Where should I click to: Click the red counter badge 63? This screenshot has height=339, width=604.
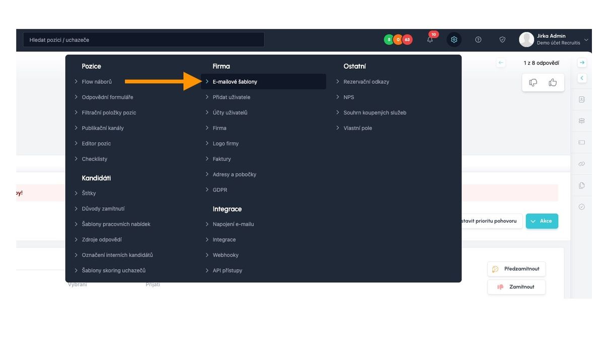407,40
